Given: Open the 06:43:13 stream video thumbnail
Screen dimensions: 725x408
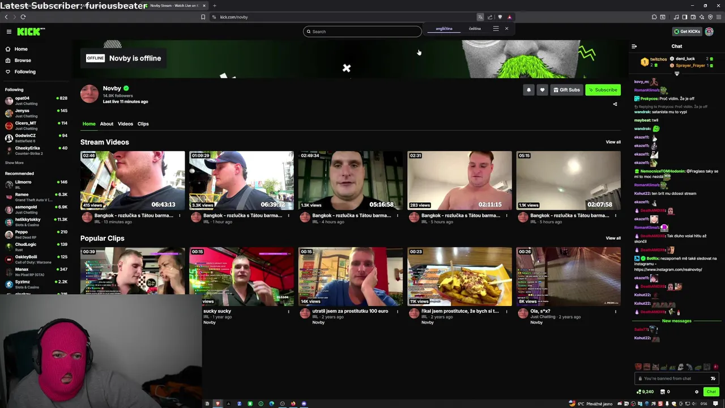Looking at the screenshot, I should pyautogui.click(x=133, y=180).
